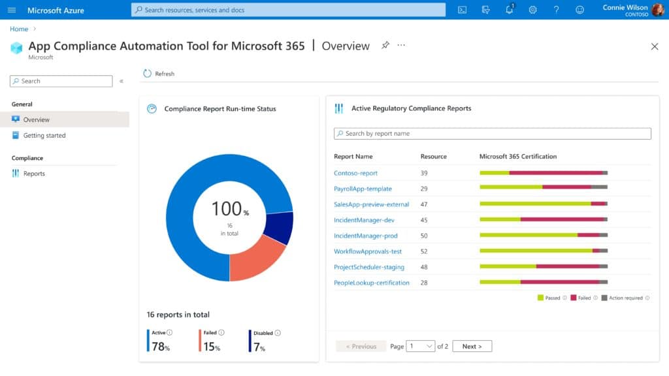Click the info icon beside Disabled count
Screen dimensions: 669x376
278,332
